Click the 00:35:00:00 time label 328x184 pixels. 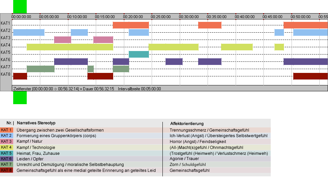(217, 17)
